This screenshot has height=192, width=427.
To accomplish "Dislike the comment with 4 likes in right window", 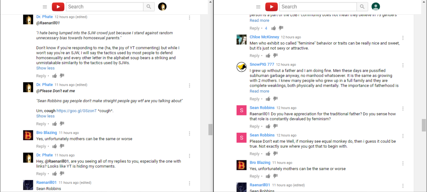I will point(281,28).
